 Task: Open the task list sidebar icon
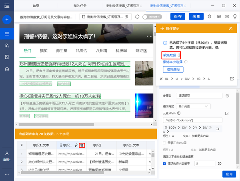tap(7, 34)
